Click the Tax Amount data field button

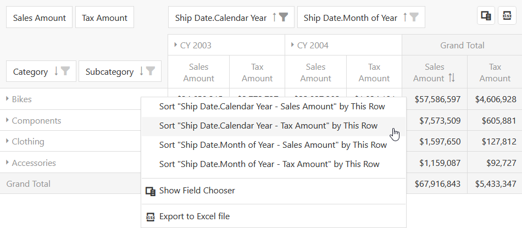click(x=104, y=18)
